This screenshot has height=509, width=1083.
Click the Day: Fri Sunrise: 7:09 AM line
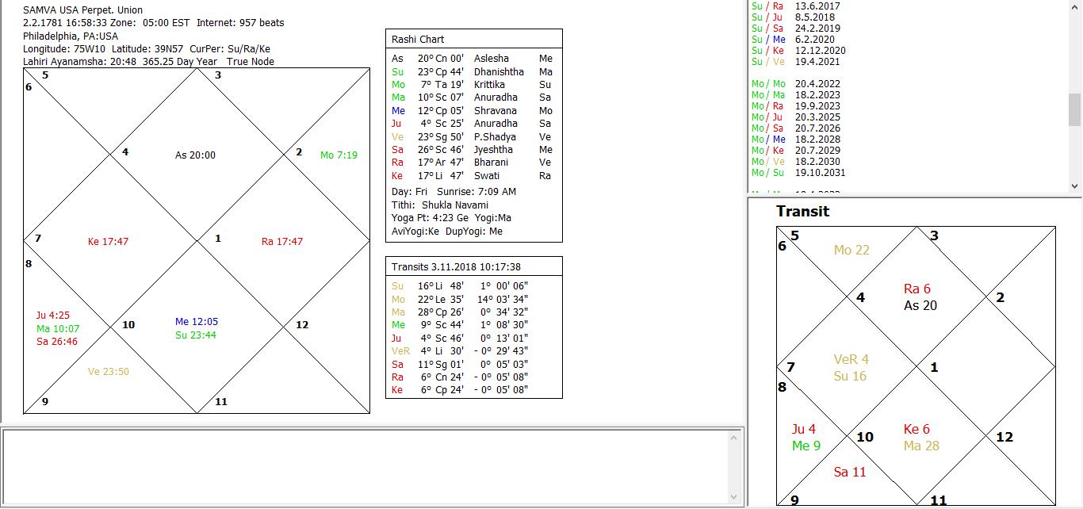[453, 192]
